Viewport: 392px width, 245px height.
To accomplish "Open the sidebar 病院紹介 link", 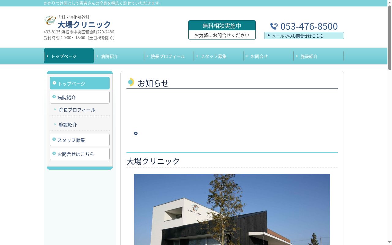I will point(80,97).
